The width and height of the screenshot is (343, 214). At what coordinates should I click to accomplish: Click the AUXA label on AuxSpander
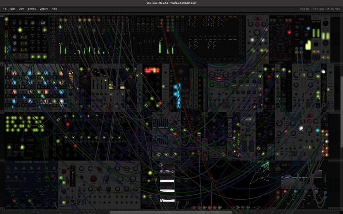168,17
